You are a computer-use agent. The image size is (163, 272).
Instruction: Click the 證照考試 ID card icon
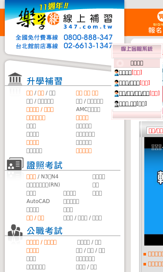tap(15, 164)
